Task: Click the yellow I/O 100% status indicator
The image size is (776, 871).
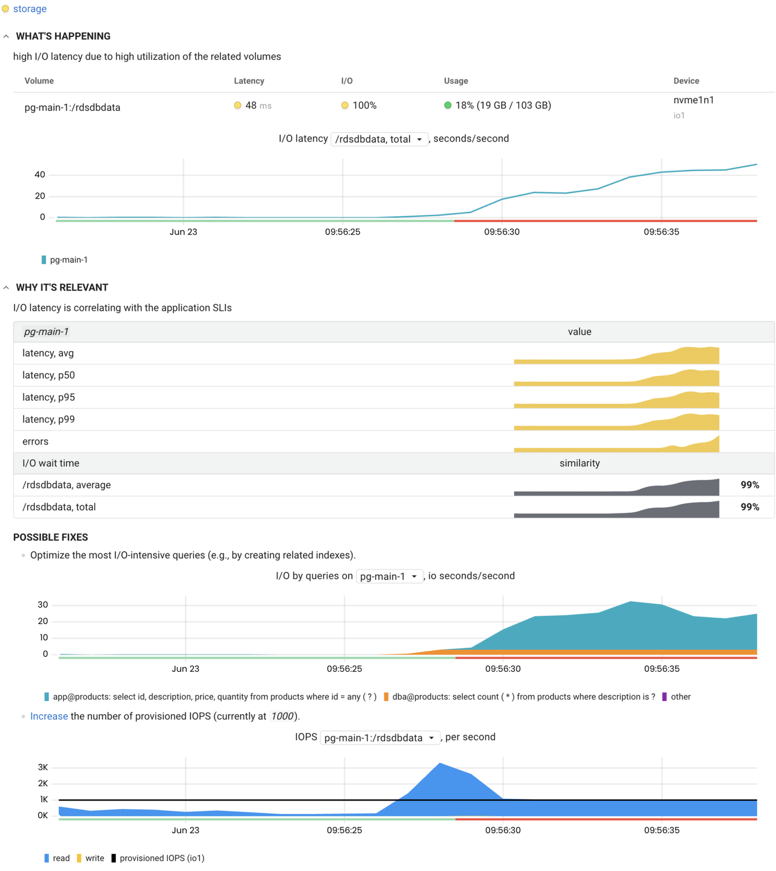Action: (345, 105)
